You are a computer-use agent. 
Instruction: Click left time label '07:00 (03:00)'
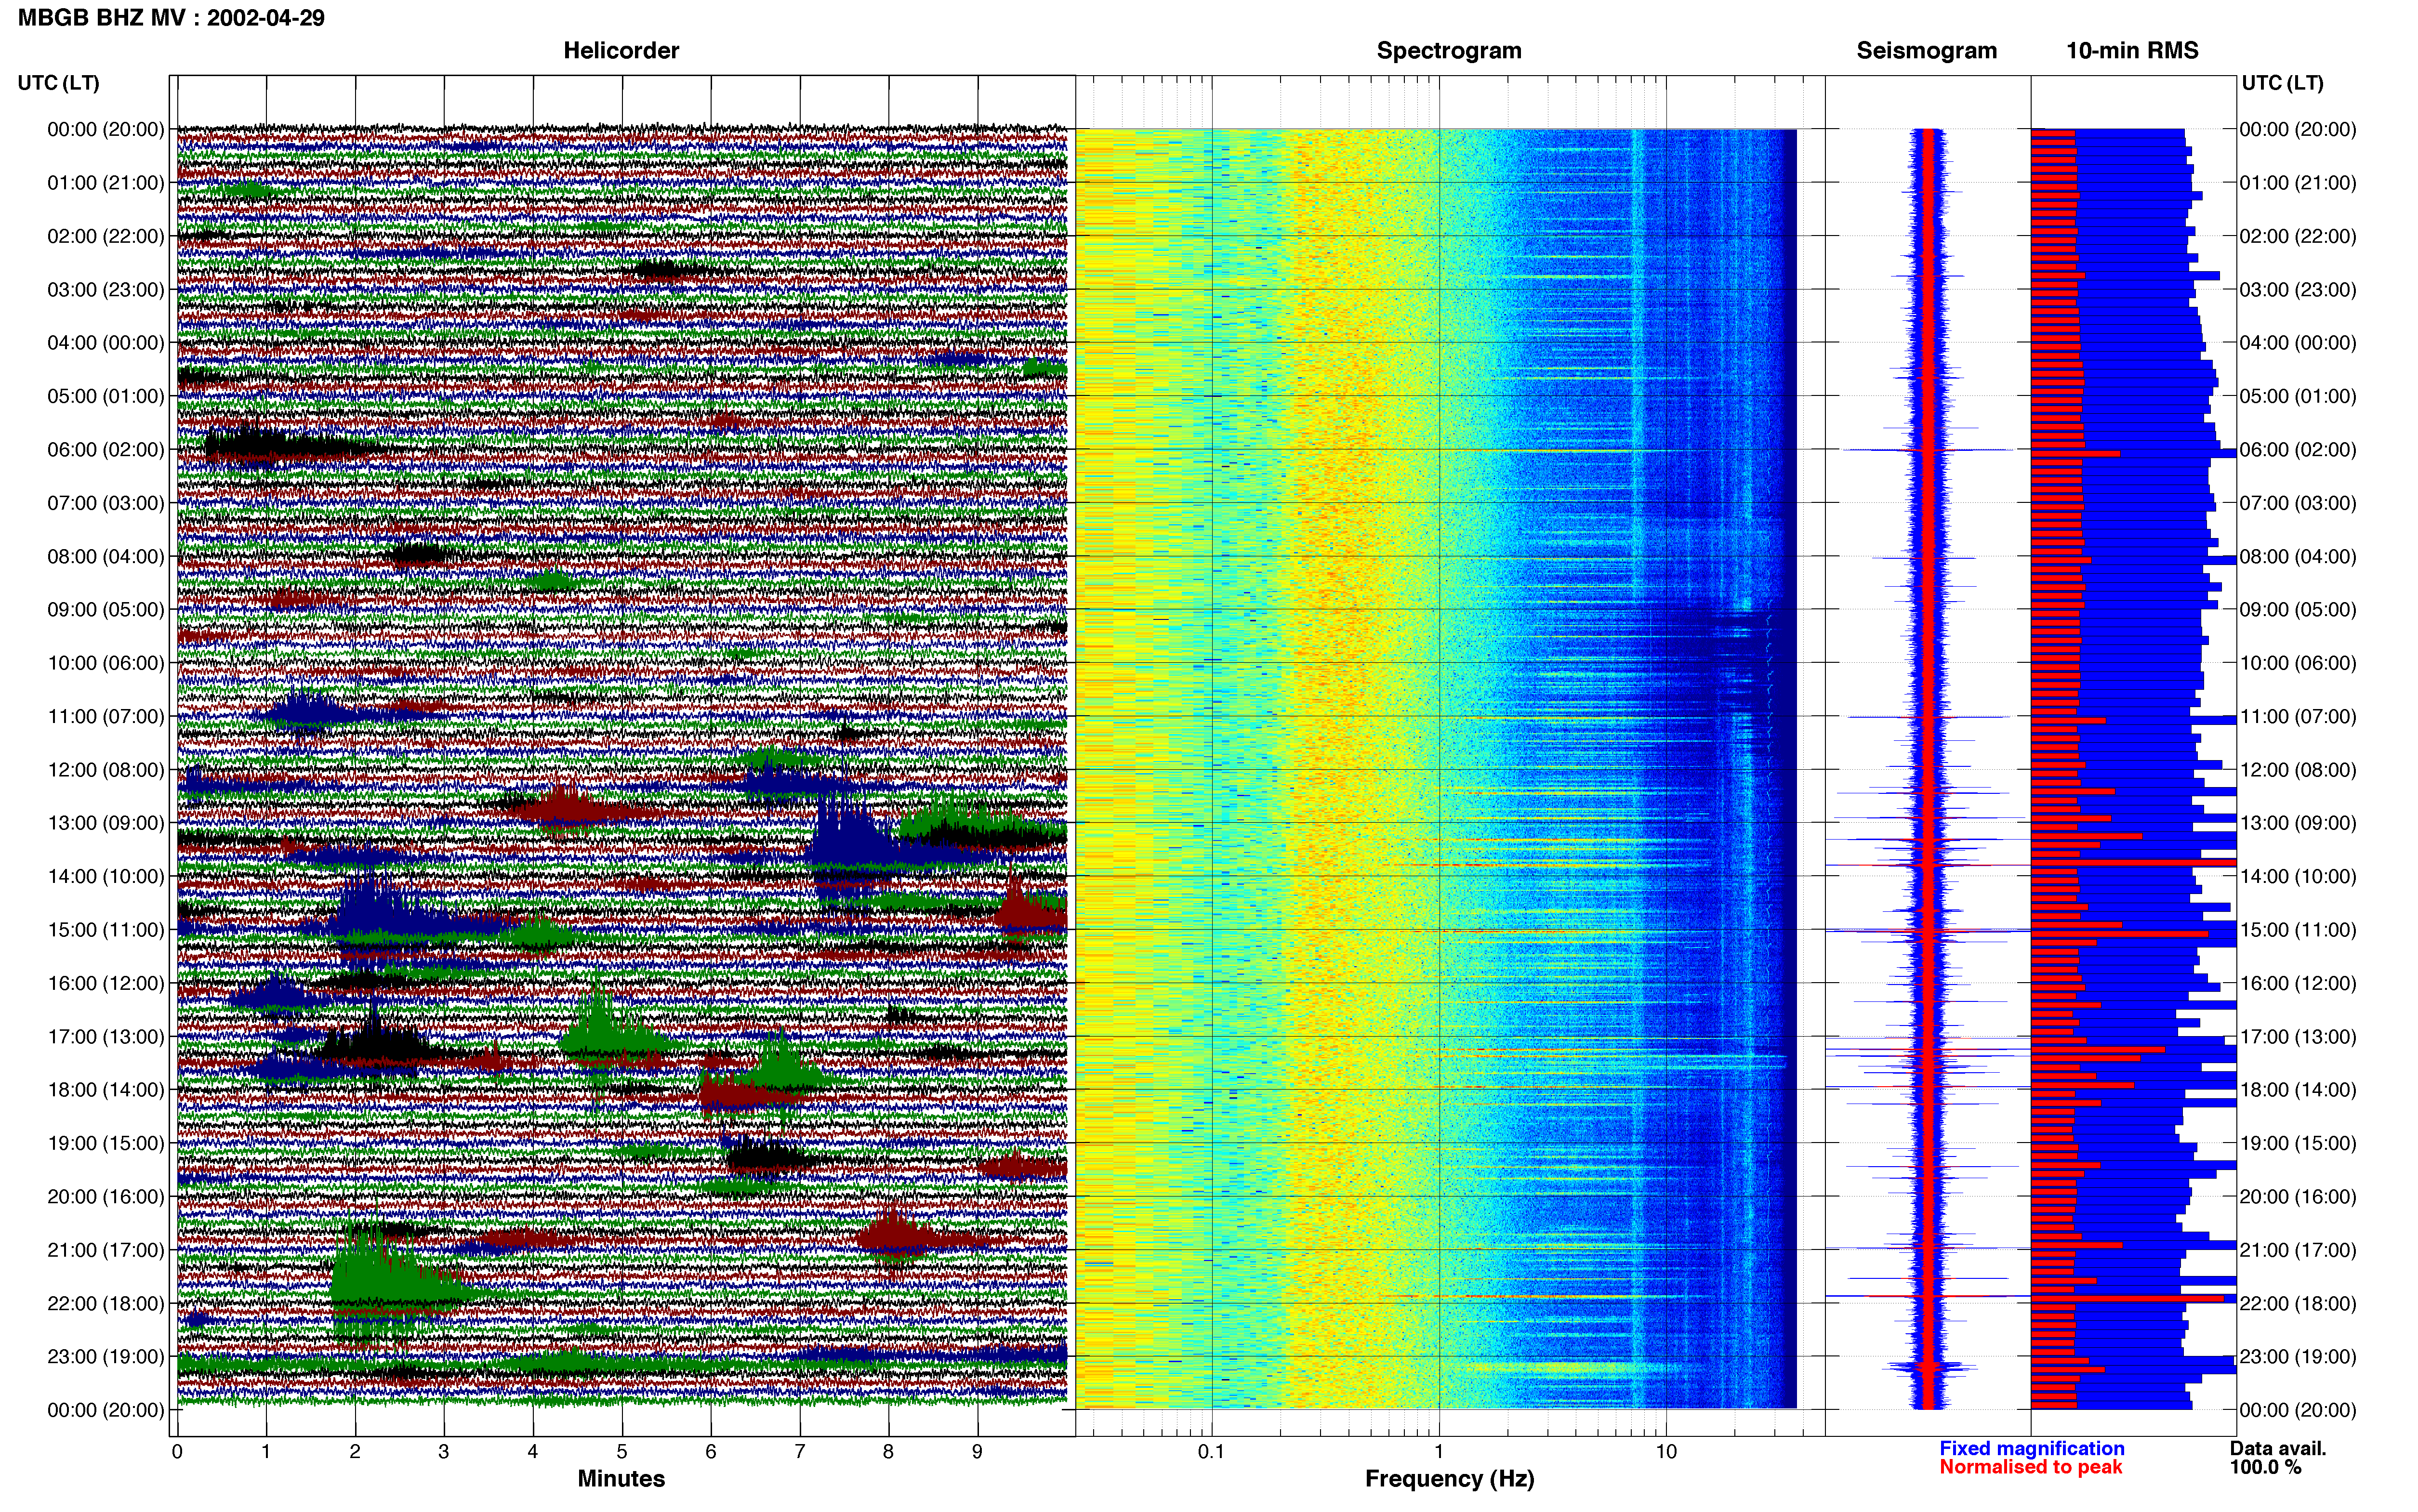tap(106, 503)
